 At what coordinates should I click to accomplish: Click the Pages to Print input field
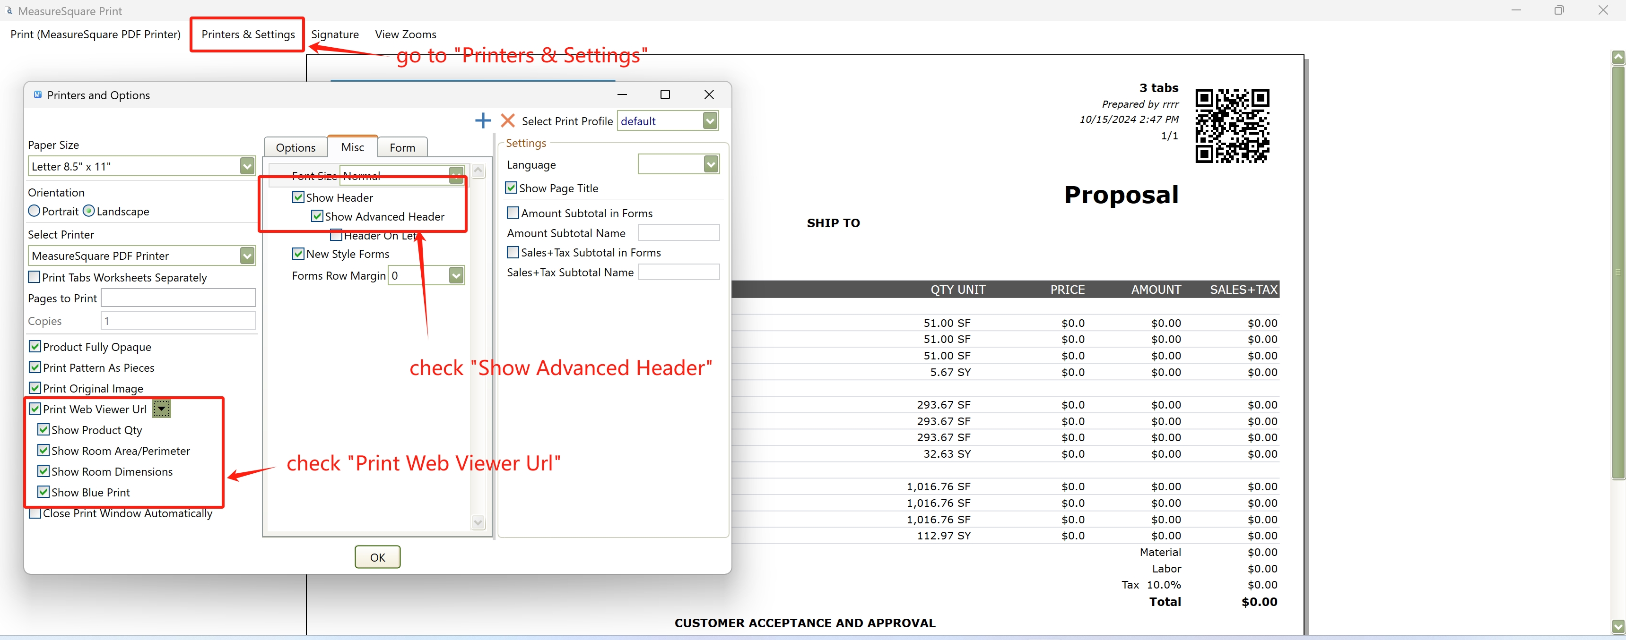[x=178, y=298]
